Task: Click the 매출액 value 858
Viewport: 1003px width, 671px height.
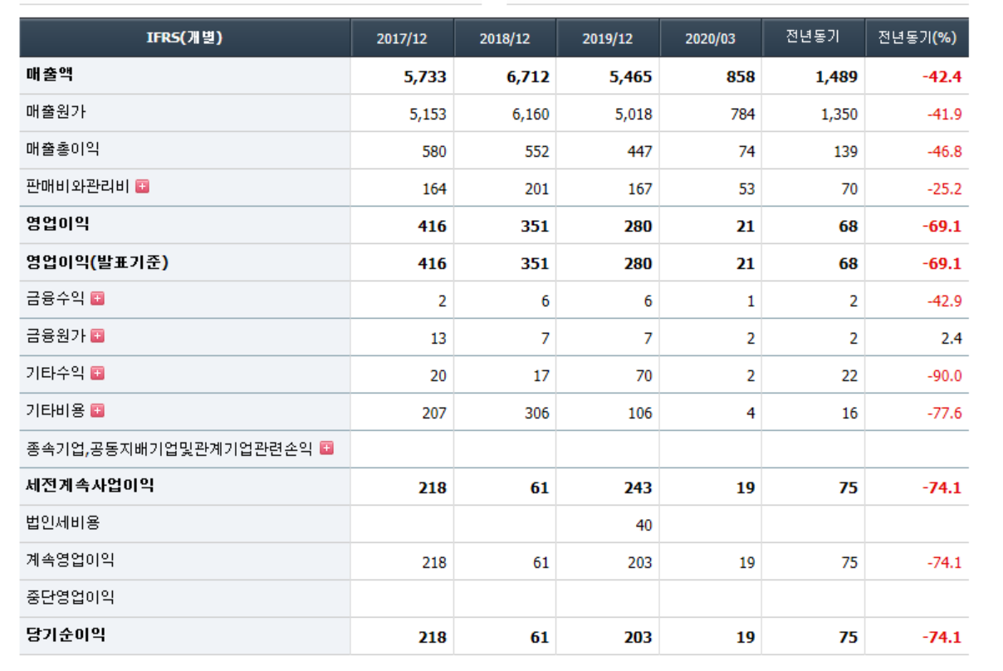Action: [x=740, y=77]
